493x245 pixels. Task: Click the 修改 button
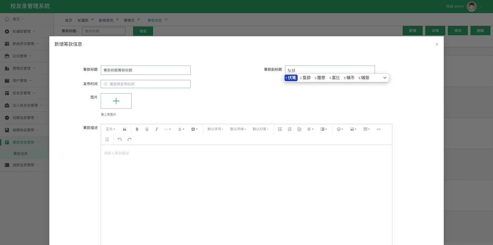pyautogui.click(x=458, y=31)
